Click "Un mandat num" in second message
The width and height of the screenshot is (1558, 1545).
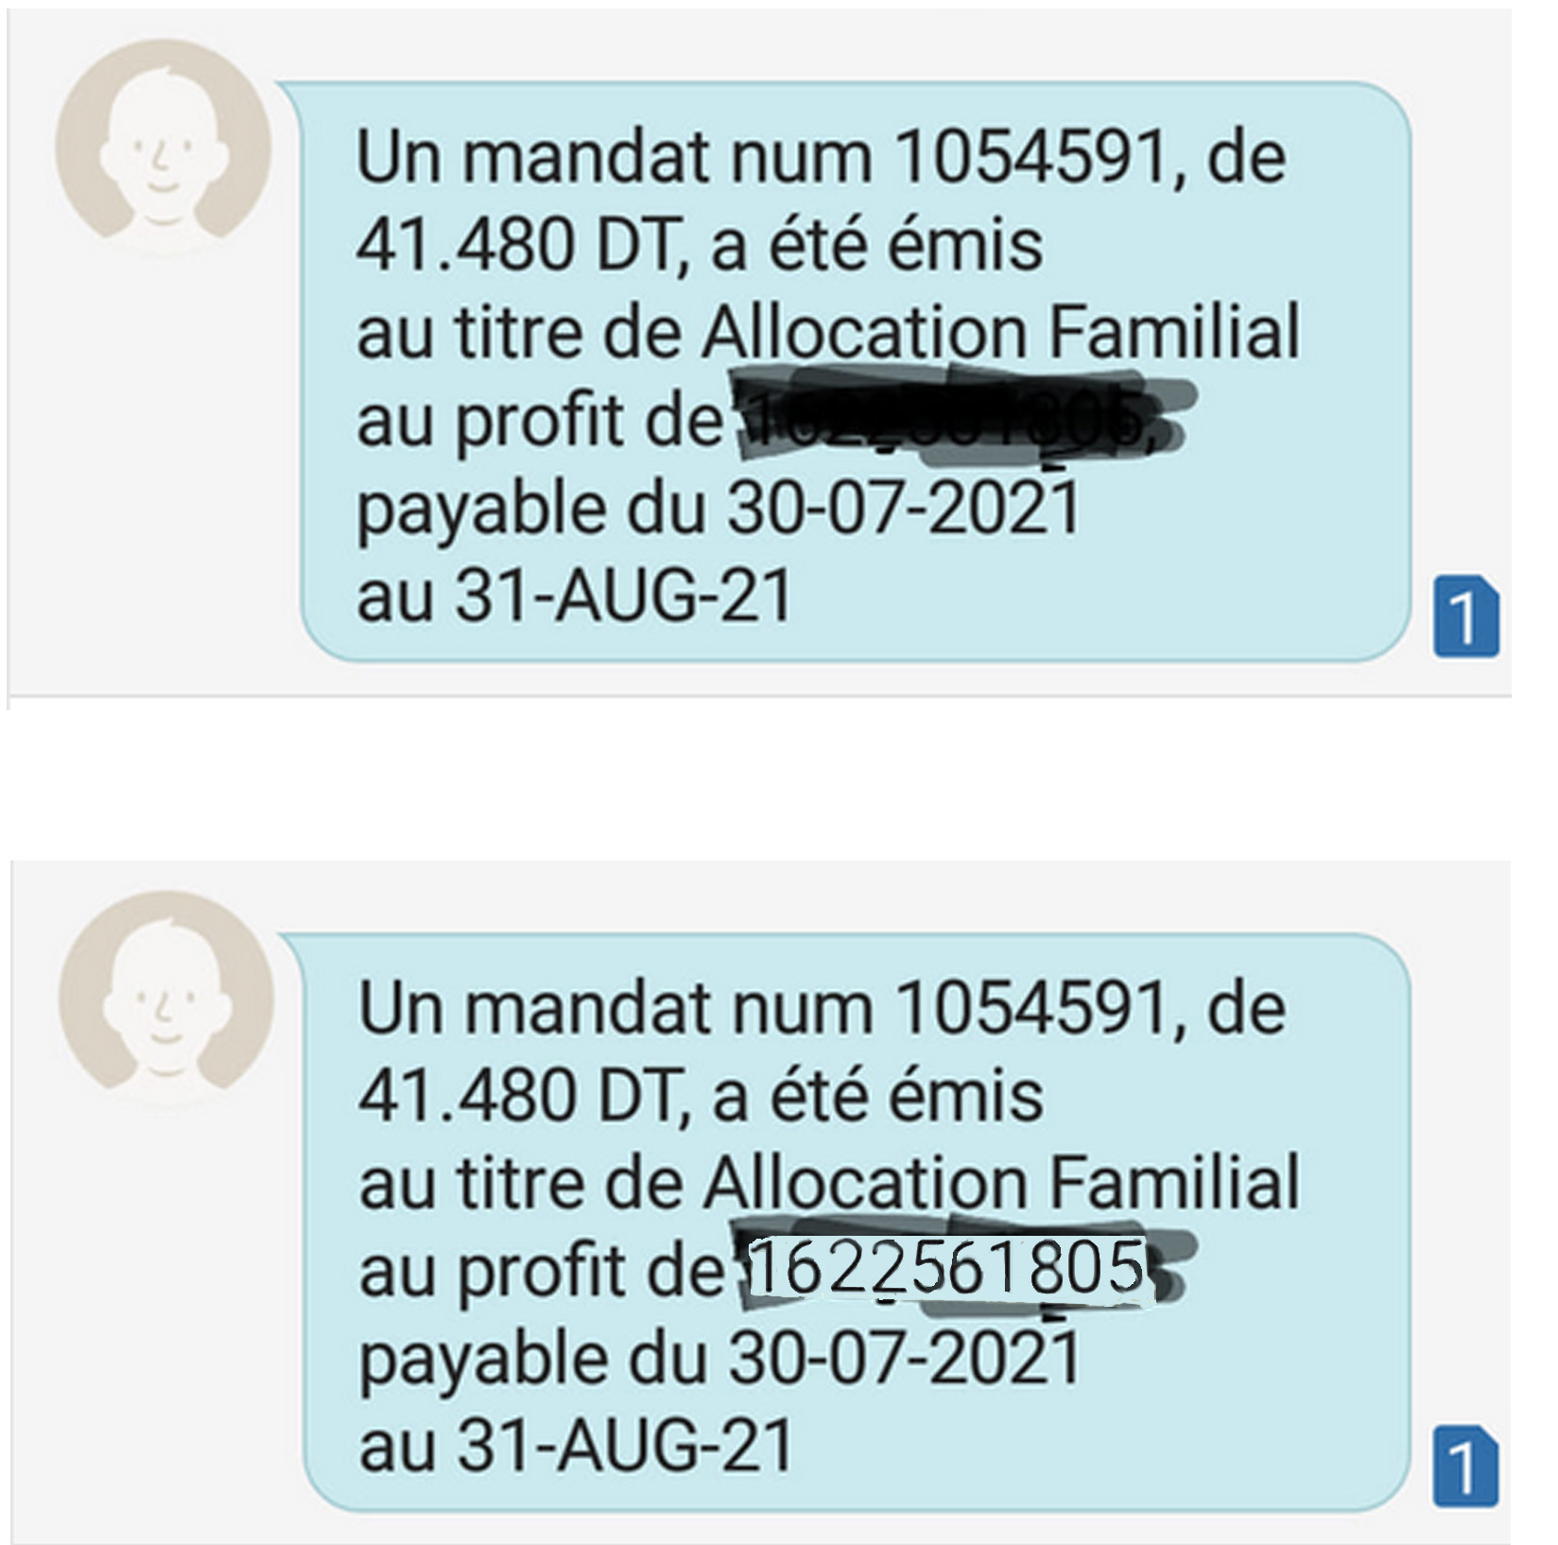coord(615,1008)
